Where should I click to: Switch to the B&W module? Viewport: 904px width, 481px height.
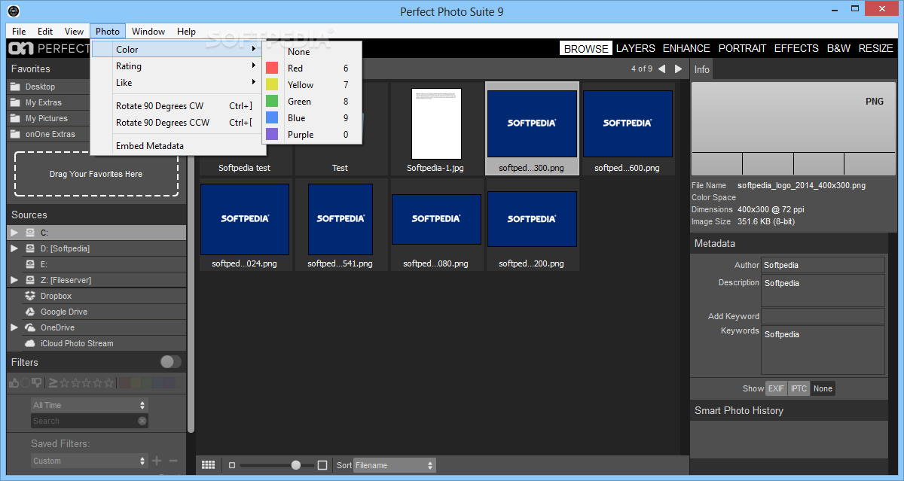point(838,48)
